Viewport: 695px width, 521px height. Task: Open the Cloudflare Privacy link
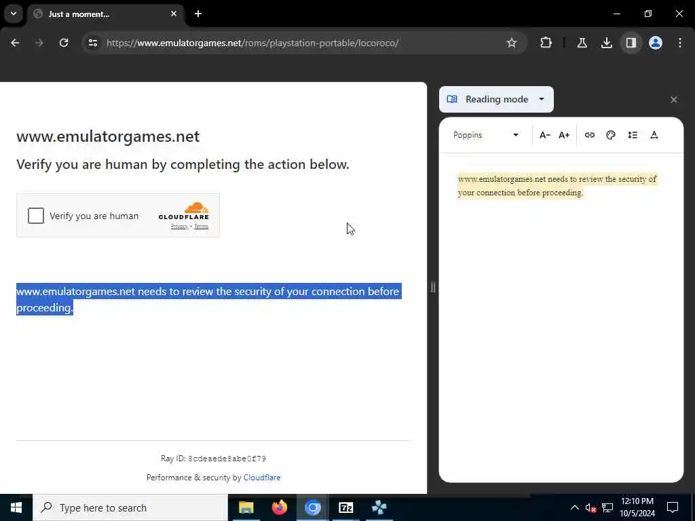point(179,227)
